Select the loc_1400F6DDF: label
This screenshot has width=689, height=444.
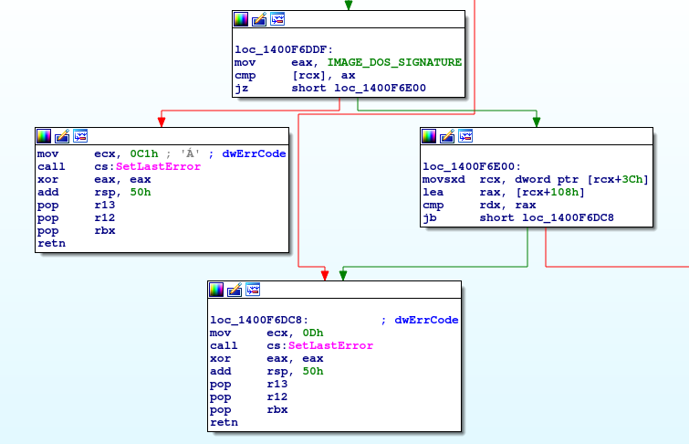click(284, 49)
